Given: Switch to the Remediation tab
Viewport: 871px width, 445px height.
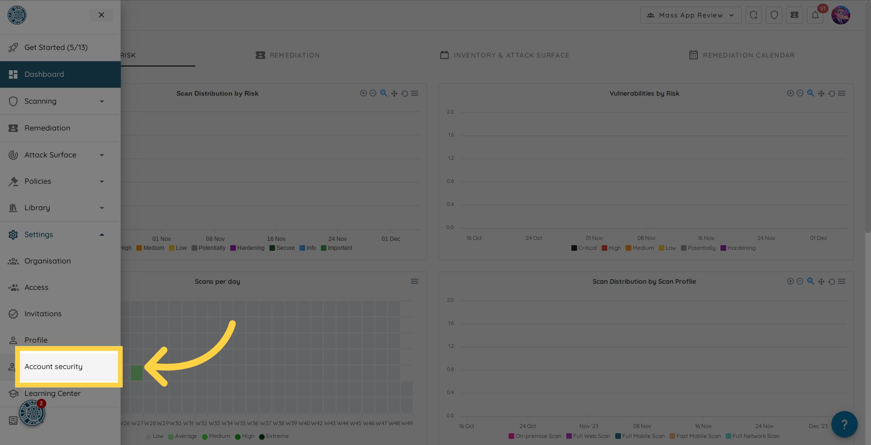Looking at the screenshot, I should point(288,55).
